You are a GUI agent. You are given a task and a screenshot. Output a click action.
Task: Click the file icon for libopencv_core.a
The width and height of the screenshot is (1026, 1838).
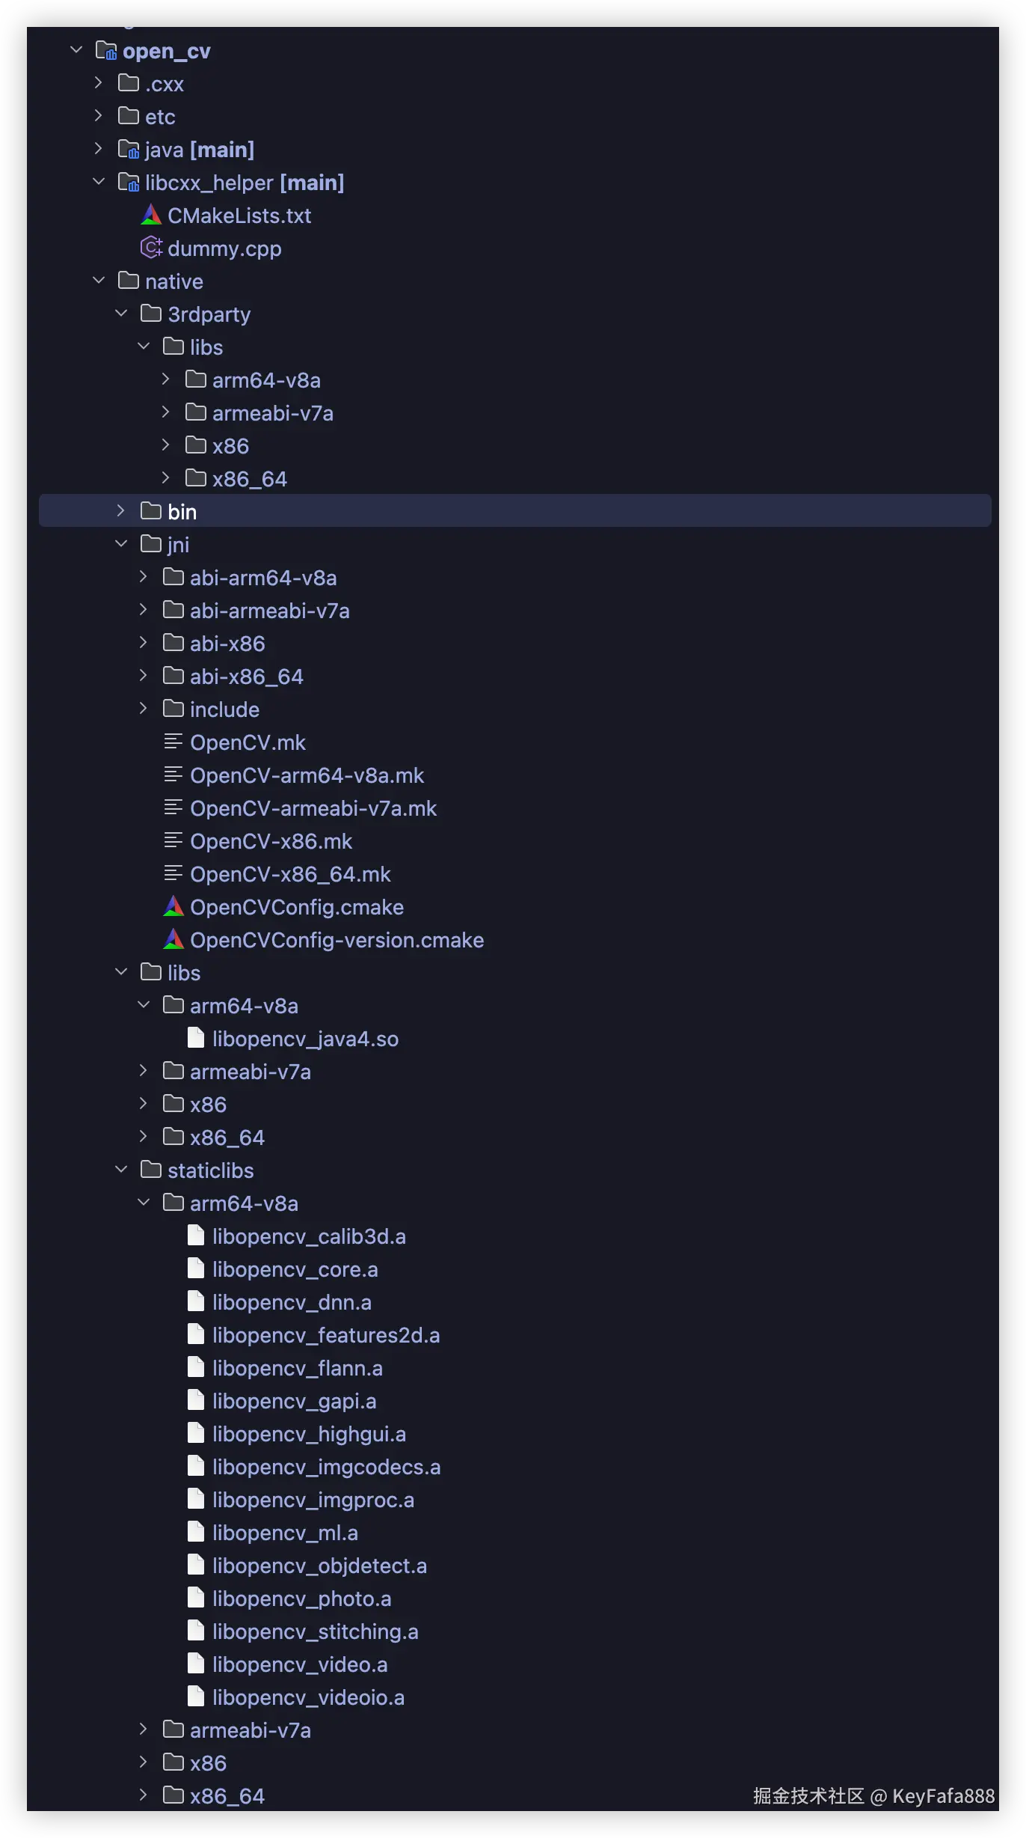tap(196, 1268)
